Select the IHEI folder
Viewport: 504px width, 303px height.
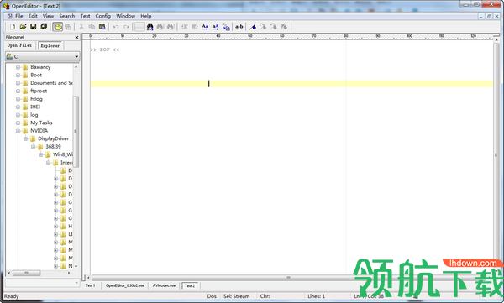35,107
